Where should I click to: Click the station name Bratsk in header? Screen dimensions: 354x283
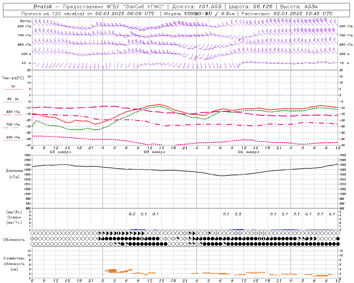click(43, 6)
